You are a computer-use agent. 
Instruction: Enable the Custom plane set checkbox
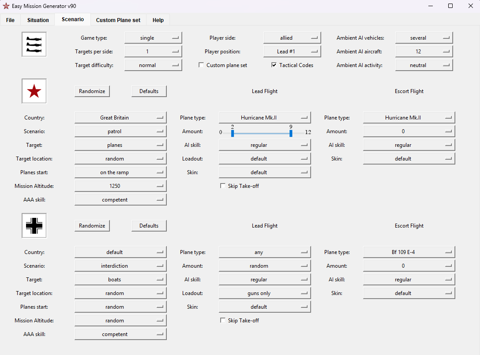(x=201, y=65)
